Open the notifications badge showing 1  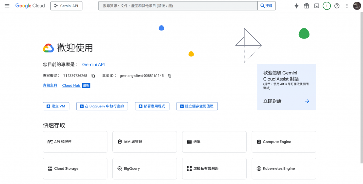[x=326, y=6]
